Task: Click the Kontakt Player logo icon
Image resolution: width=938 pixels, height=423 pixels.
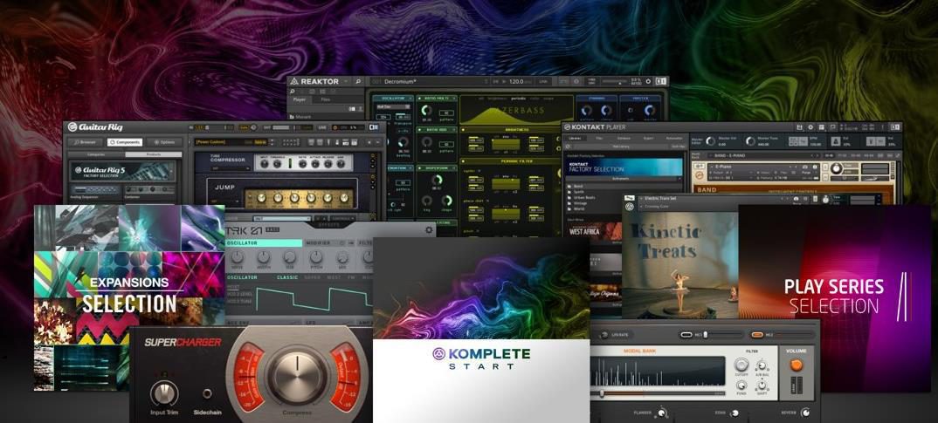Action: coord(567,127)
